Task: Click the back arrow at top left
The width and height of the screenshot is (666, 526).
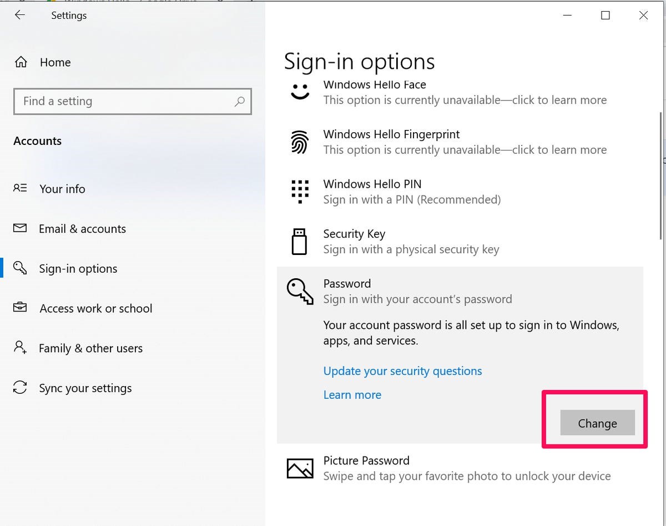Action: point(20,15)
